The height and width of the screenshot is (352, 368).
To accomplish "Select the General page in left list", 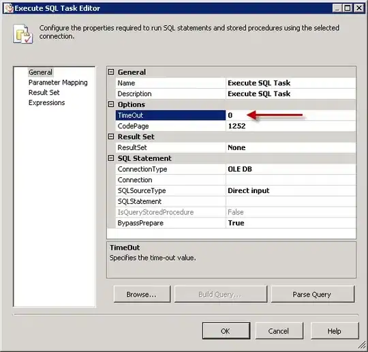I will 40,72.
